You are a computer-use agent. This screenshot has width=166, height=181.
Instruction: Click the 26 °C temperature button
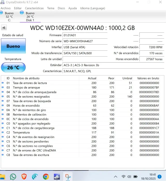point(13,68)
